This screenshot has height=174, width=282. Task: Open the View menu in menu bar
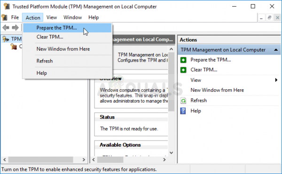[52, 17]
